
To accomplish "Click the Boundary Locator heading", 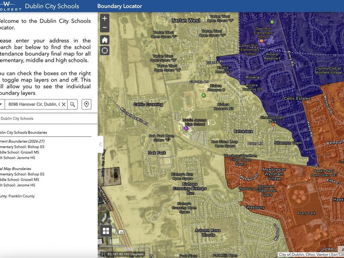I will pos(120,6).
